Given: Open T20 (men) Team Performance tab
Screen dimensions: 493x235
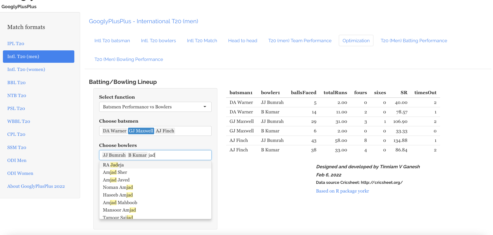Looking at the screenshot, I should point(300,41).
